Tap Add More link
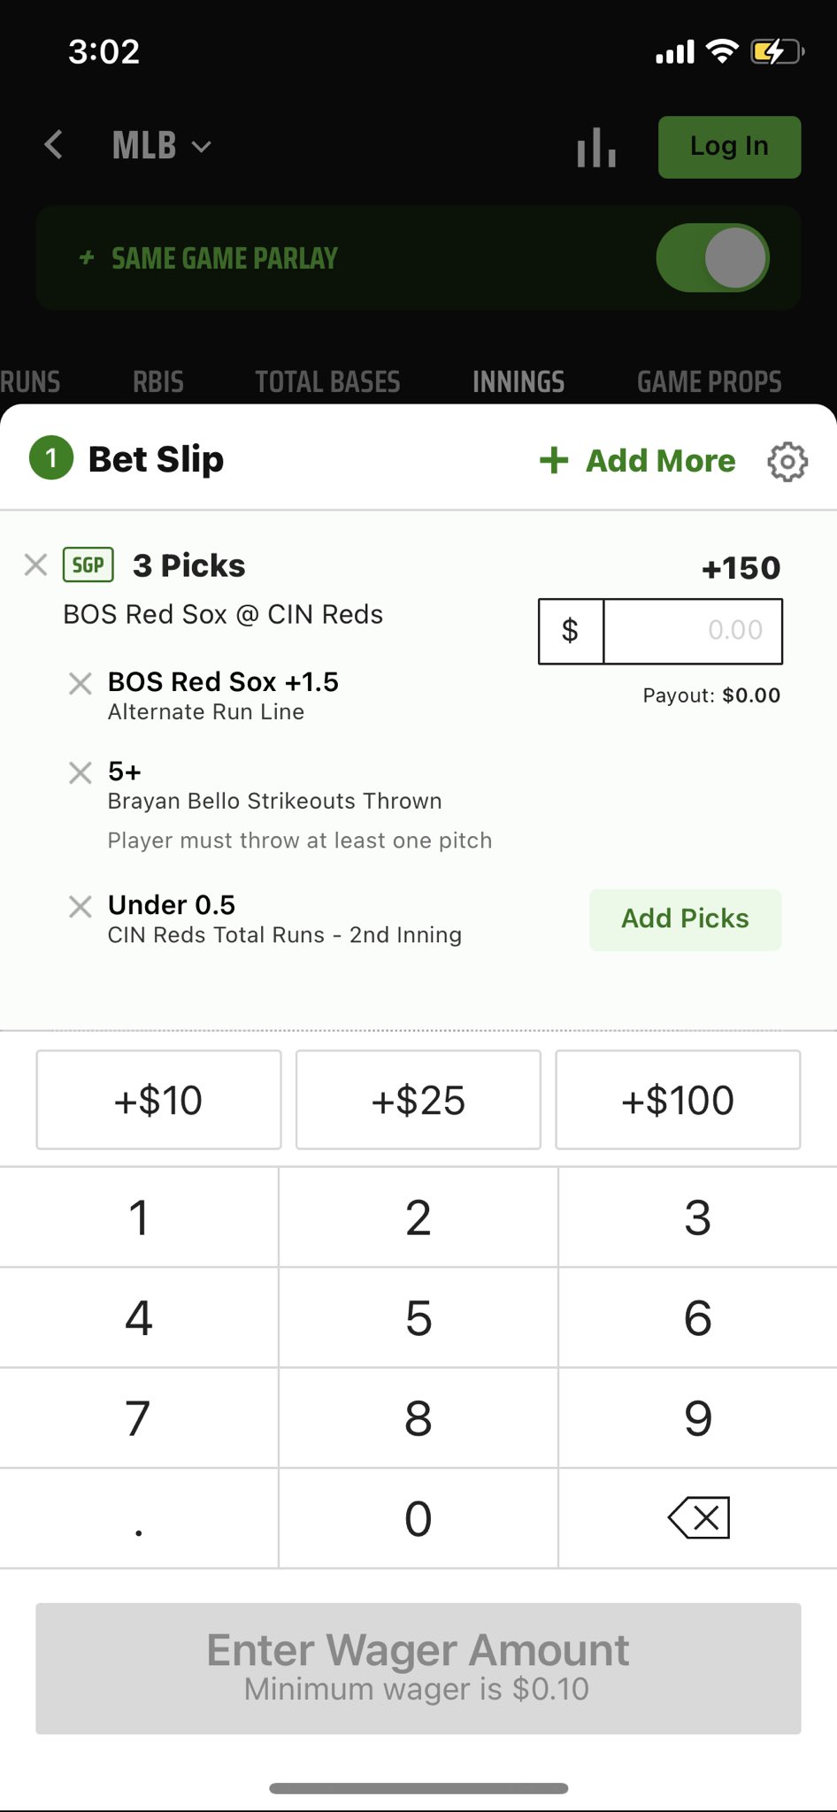Screen dimensions: 837x1812 click(x=638, y=461)
